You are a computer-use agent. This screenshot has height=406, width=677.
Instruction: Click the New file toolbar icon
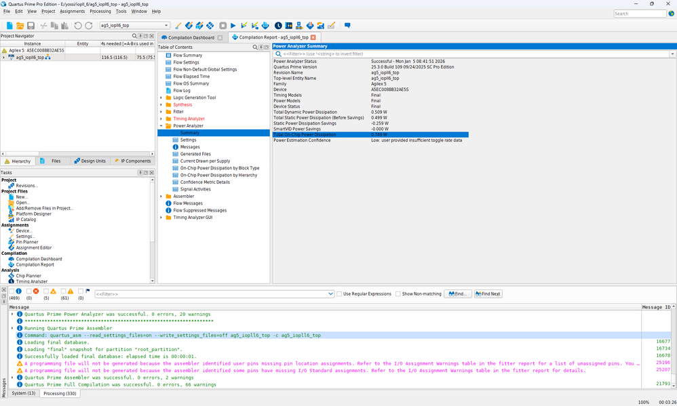(x=9, y=26)
